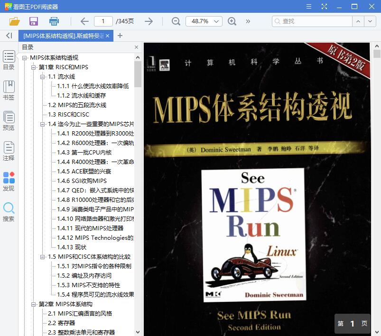This screenshot has height=336, width=381.
Task: Collapse 第1章 RISC和MIPS chapter node
Action: pos(33,67)
